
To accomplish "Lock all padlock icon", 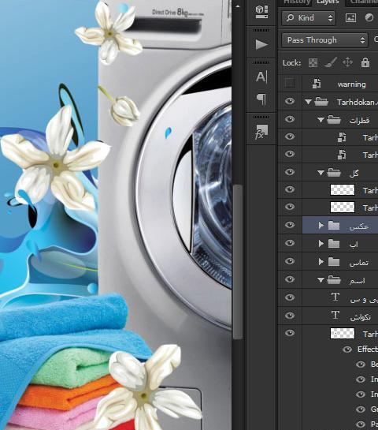I will click(365, 62).
